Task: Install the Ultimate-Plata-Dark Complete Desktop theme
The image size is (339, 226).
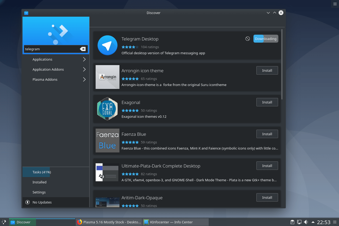Action: coord(267,165)
